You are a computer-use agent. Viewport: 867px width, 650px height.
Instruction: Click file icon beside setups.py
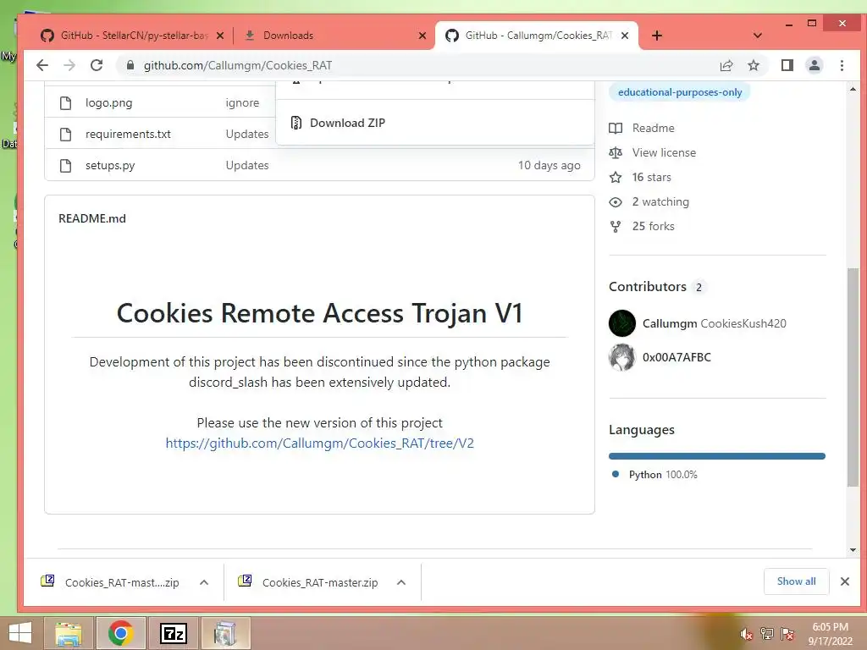coord(65,165)
